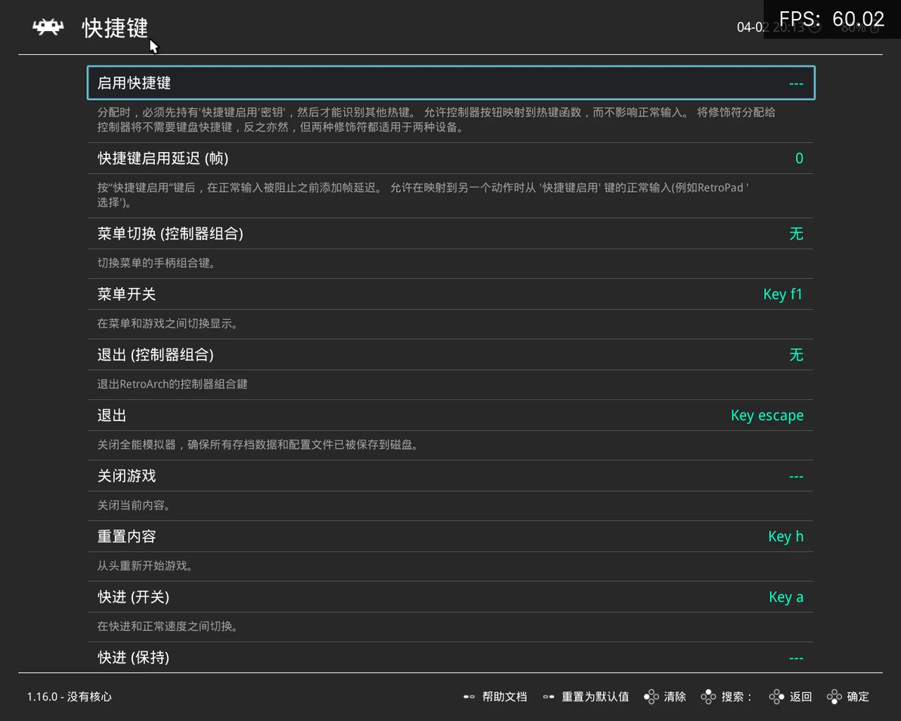The height and width of the screenshot is (721, 901).
Task: Click the Key h binding value
Action: click(x=785, y=537)
